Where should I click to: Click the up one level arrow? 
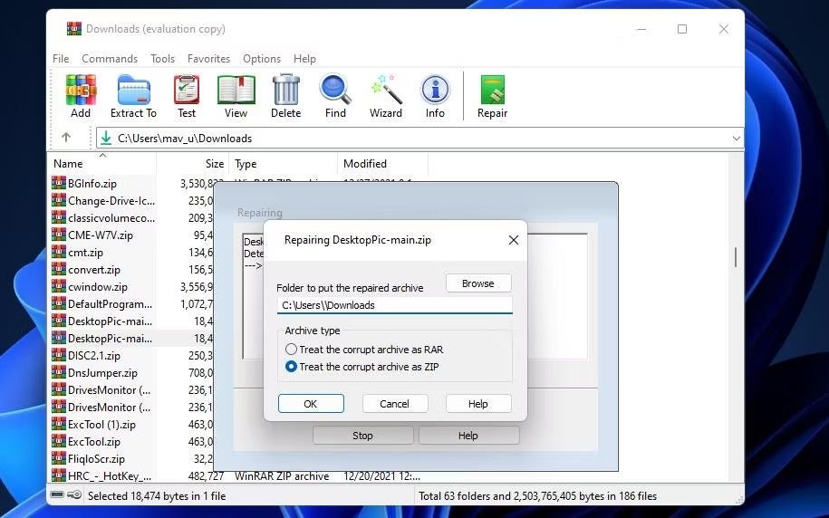[x=66, y=138]
